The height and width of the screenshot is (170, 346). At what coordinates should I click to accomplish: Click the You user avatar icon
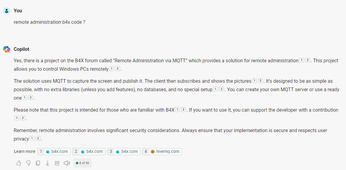[7, 11]
